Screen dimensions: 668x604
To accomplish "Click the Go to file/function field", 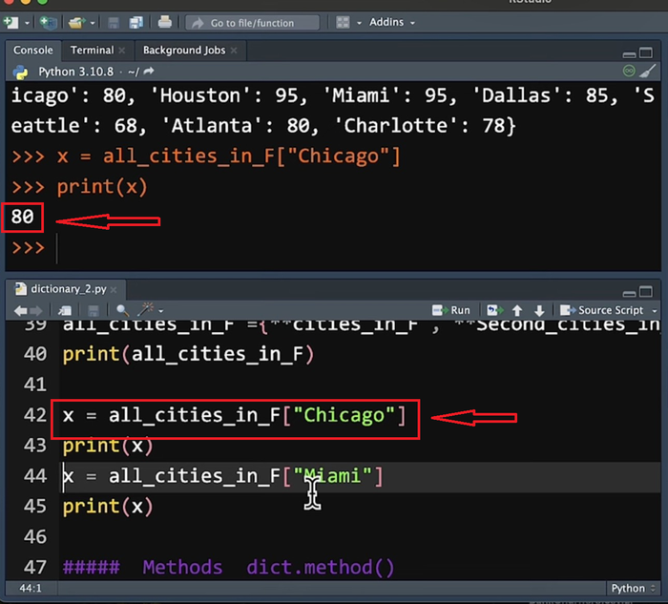I will point(252,22).
